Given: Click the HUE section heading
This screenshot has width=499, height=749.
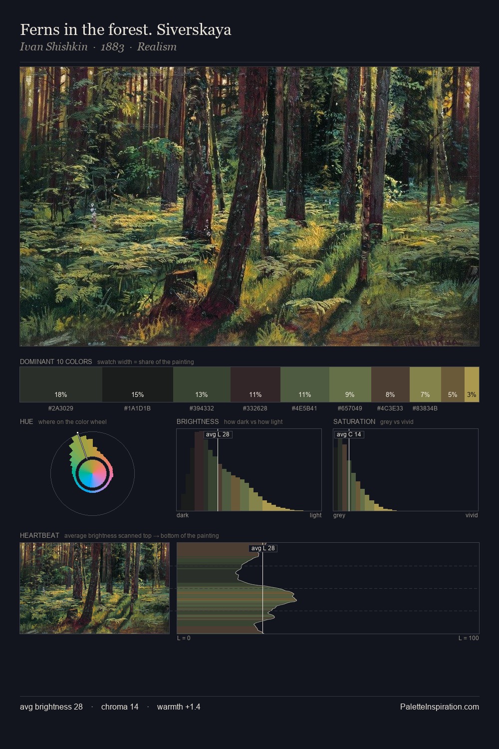Looking at the screenshot, I should (26, 421).
